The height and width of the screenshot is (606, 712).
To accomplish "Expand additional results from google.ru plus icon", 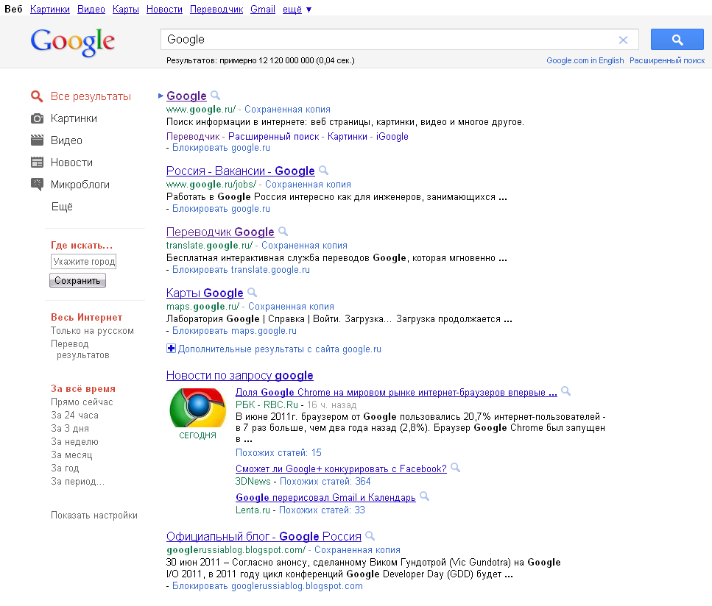I will 171,349.
